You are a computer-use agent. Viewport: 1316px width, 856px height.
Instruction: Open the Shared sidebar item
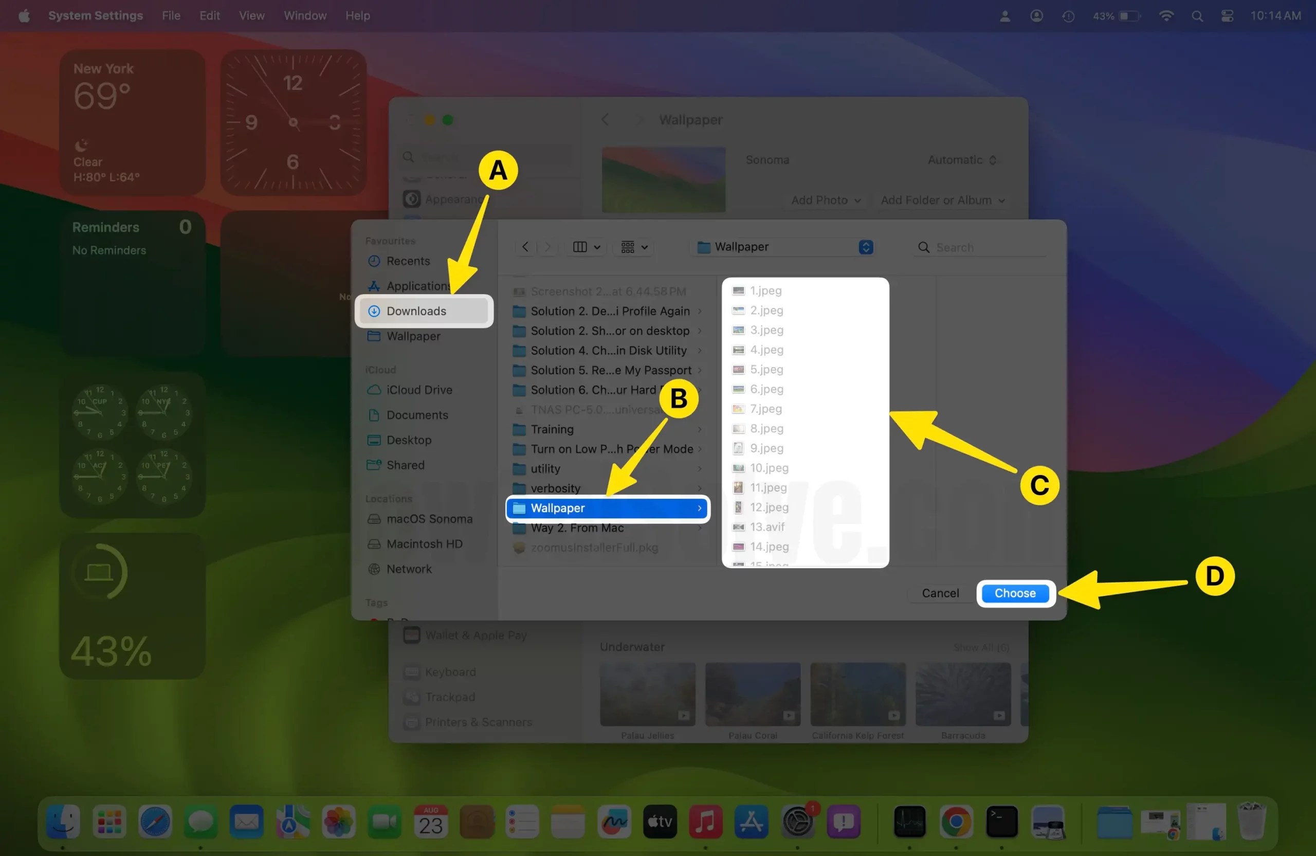click(405, 465)
